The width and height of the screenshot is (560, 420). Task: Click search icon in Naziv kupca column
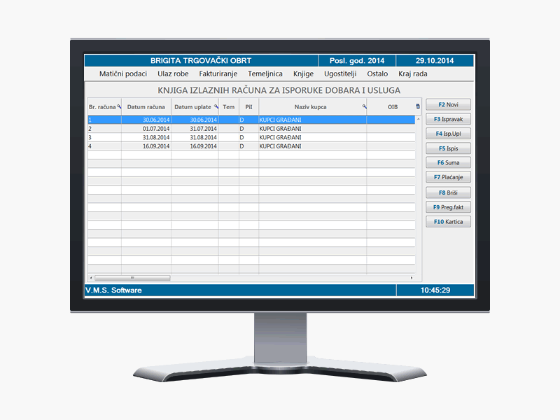coord(364,106)
